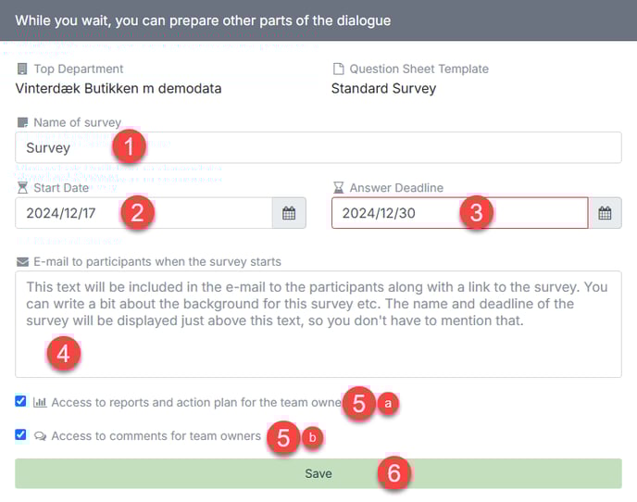Image resolution: width=637 pixels, height=502 pixels.
Task: Click the Save button
Action: pyautogui.click(x=318, y=473)
